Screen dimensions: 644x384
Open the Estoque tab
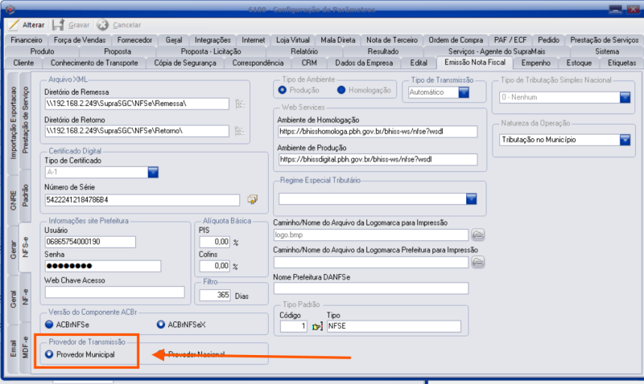point(578,62)
